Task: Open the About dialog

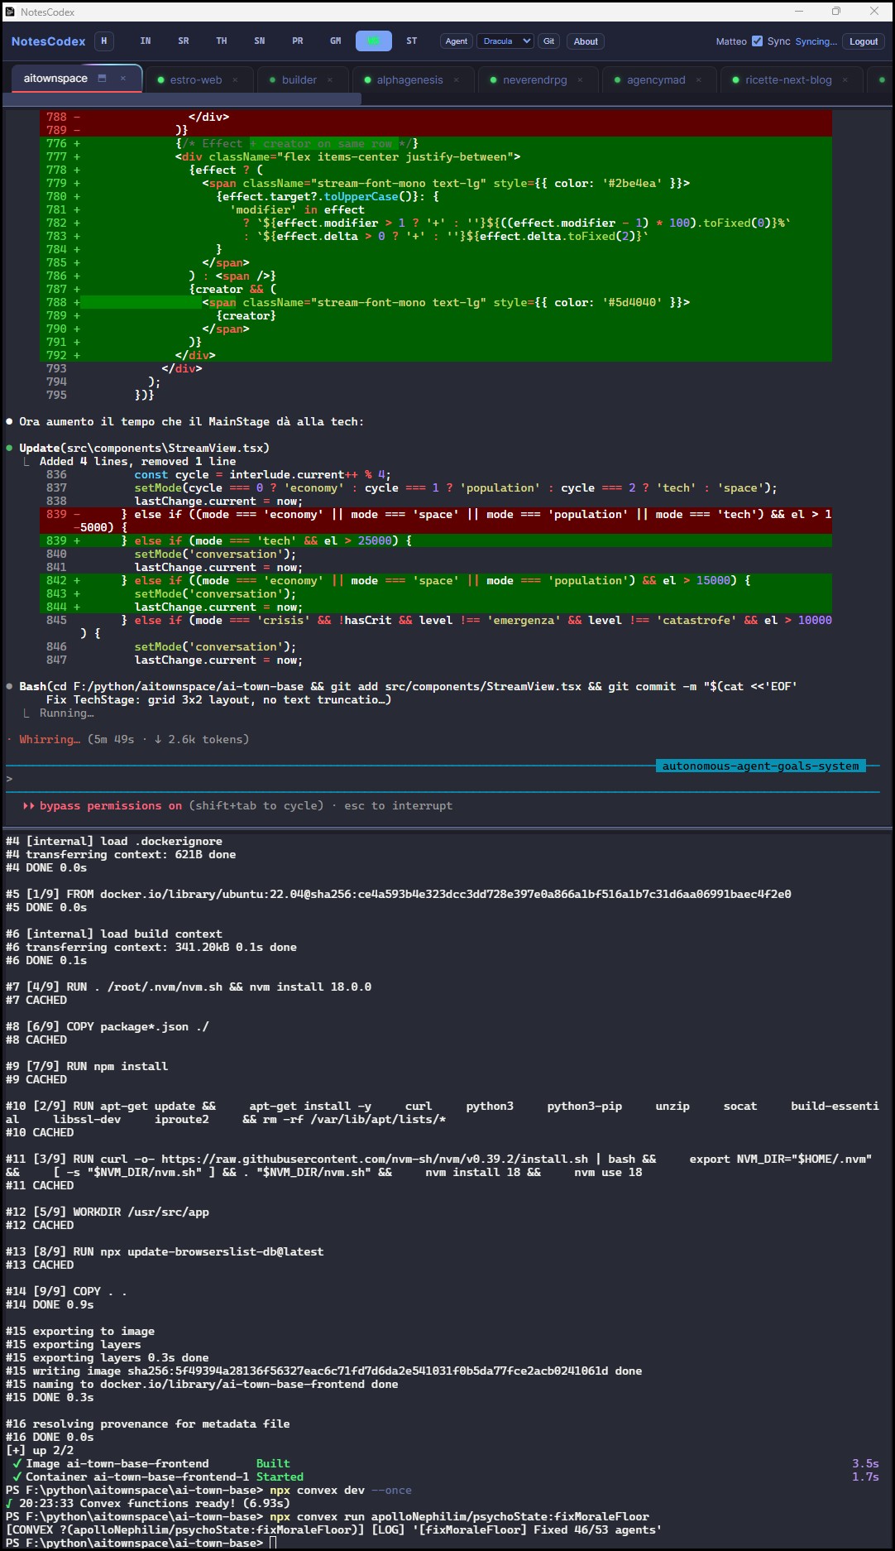Action: (586, 41)
